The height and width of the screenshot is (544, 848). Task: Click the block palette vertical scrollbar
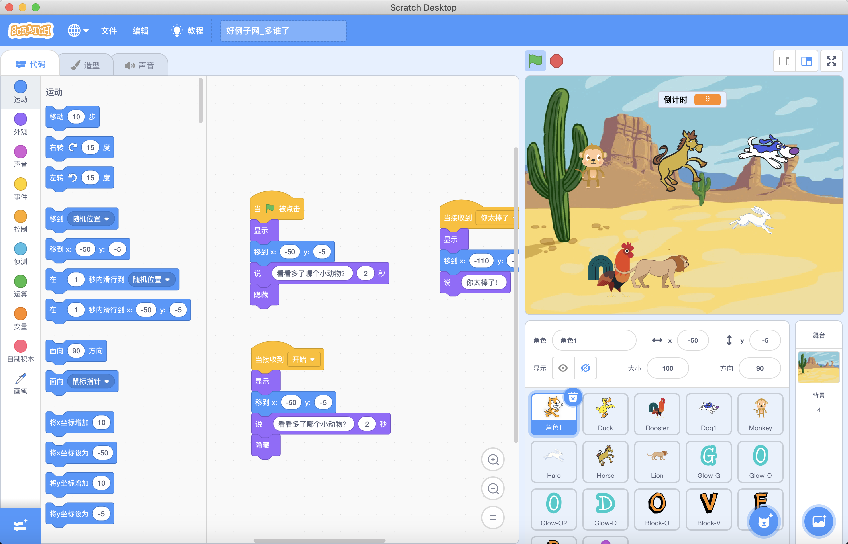(x=201, y=101)
